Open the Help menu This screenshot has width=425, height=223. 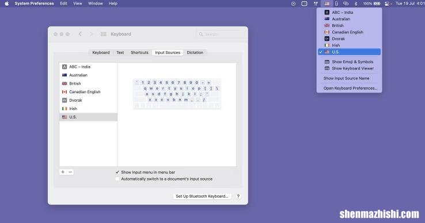click(113, 3)
